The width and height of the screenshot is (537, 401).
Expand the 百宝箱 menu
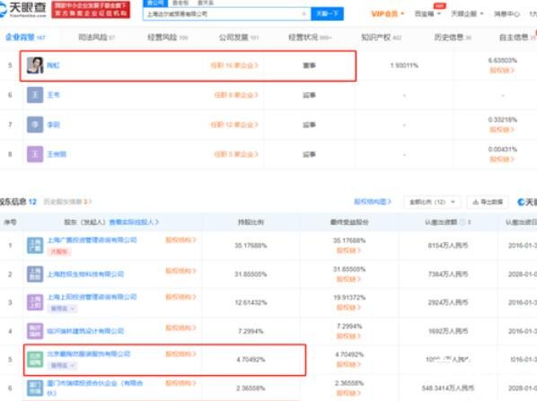(x=427, y=13)
